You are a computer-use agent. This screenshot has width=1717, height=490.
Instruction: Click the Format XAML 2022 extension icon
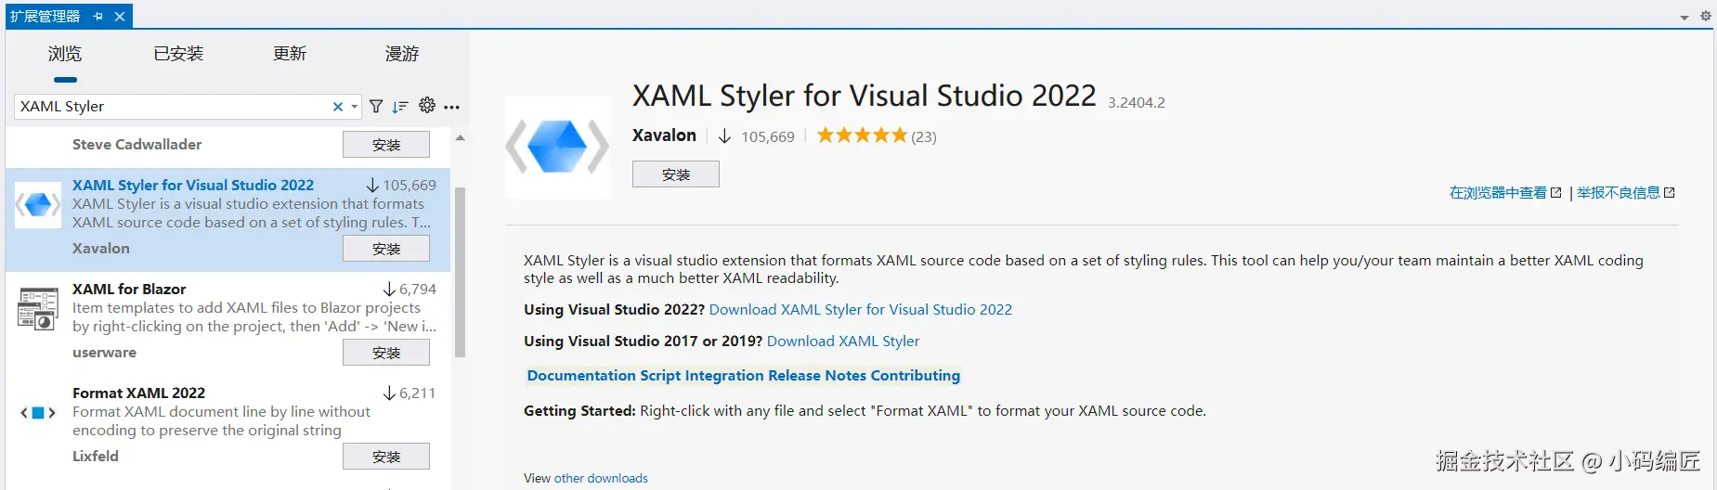click(x=38, y=413)
